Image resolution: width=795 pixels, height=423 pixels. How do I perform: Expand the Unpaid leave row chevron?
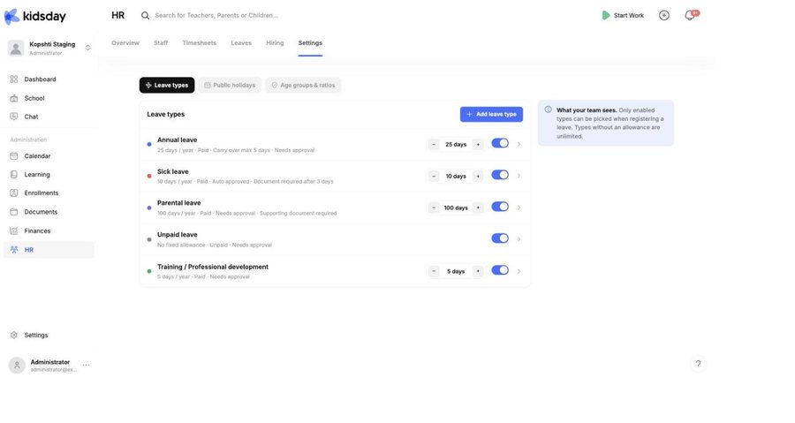519,239
